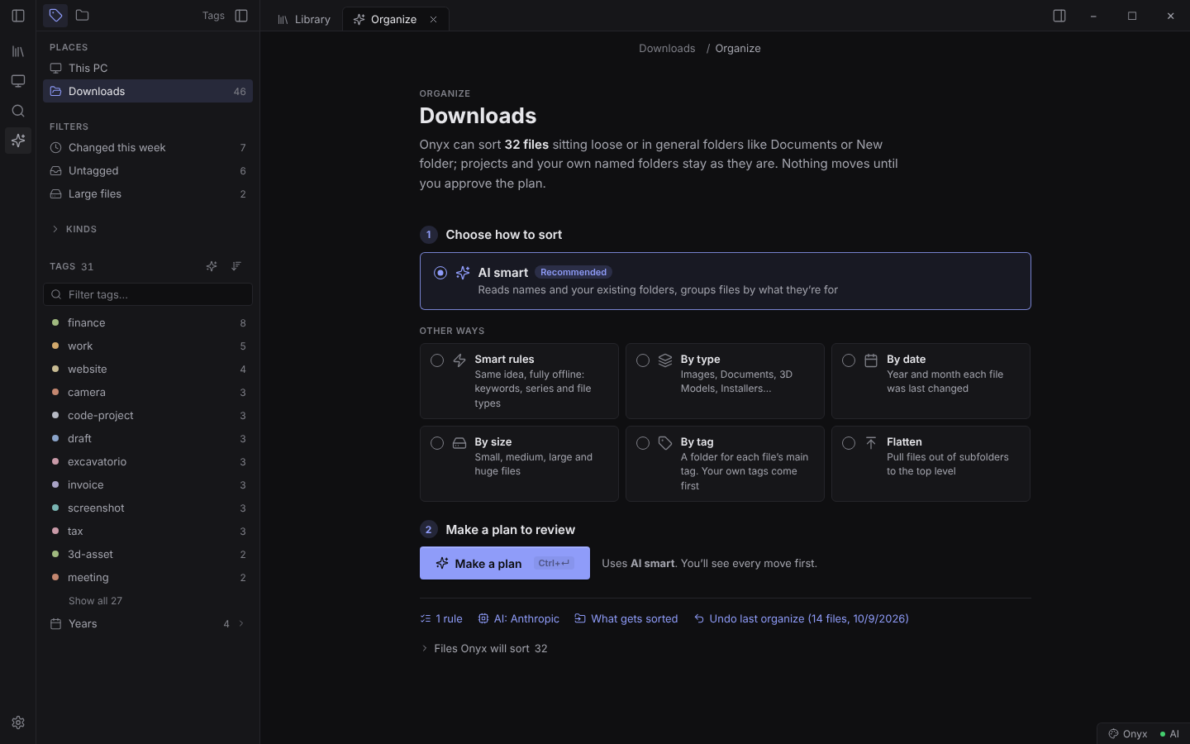Select the By tag sorting option

725,464
